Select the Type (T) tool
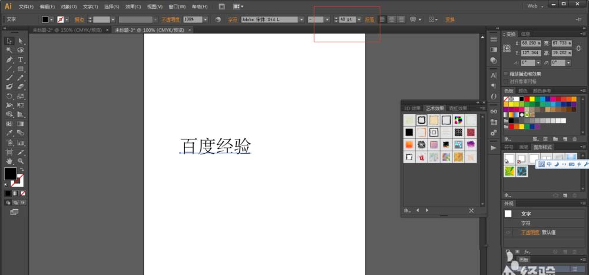This screenshot has height=275, width=589. (21, 59)
